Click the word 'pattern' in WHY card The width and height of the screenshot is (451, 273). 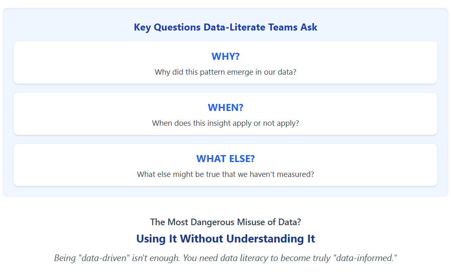212,72
